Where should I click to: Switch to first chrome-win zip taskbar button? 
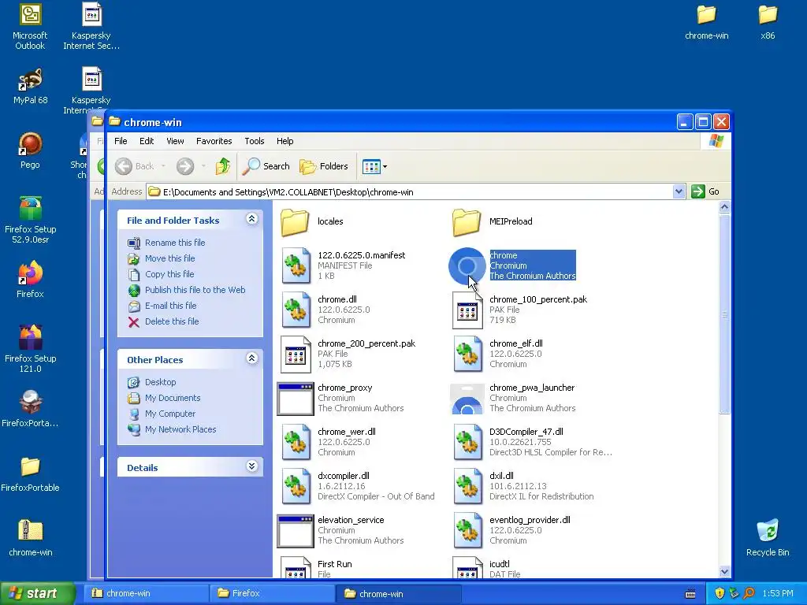[146, 593]
